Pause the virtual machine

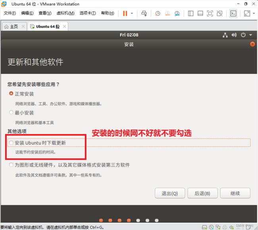125,13
